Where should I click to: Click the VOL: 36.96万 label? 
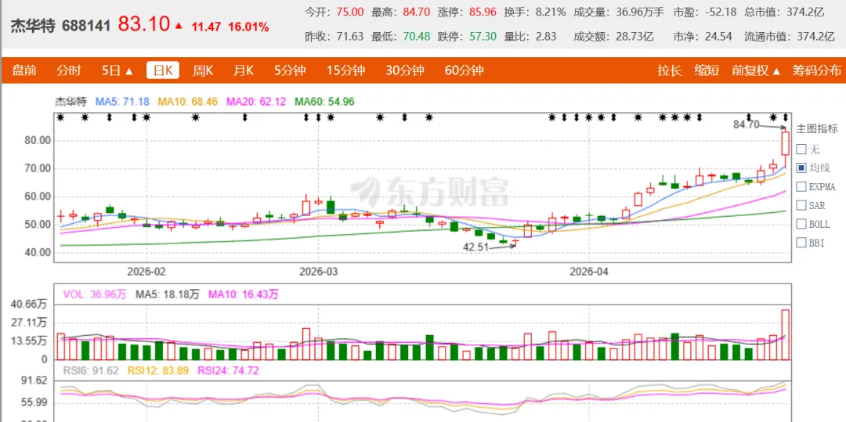tap(96, 294)
